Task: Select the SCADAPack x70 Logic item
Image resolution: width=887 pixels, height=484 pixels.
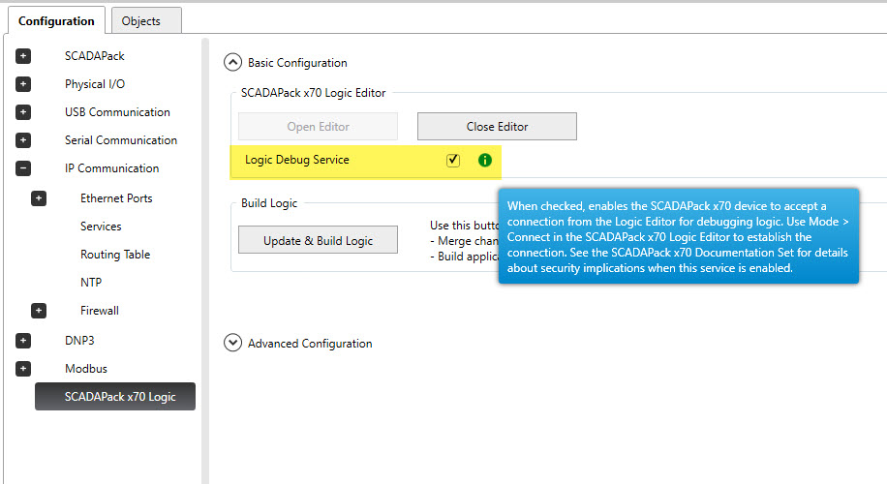Action: click(x=115, y=396)
